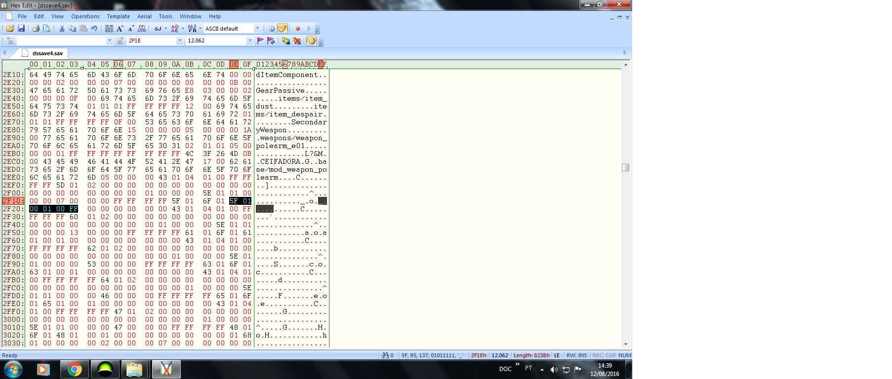Expand the 12.062 decimal address dropdown
Screen dimensions: 892x379
coord(249,40)
